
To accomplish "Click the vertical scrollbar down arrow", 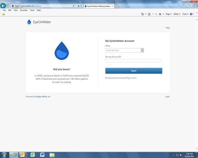I will [197, 148].
